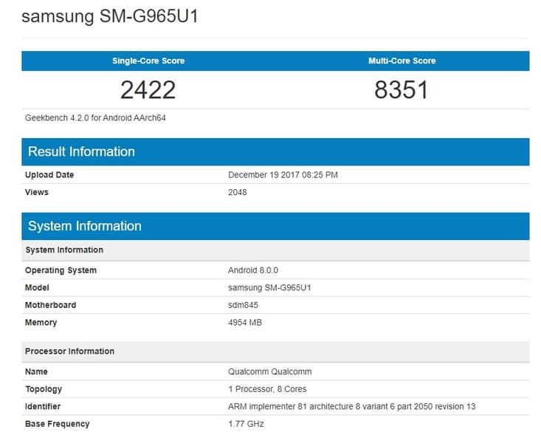Image resolution: width=541 pixels, height=443 pixels.
Task: Click the Operating System label
Action: pyautogui.click(x=61, y=271)
